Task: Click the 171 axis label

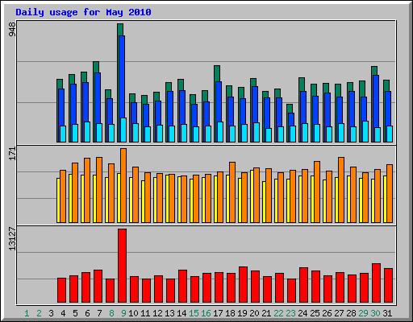Action: click(12, 154)
